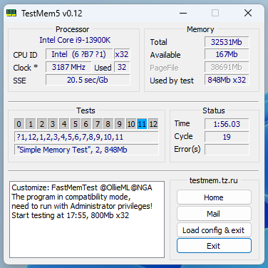This screenshot has width=268, height=268.
Task: Click the Exit button
Action: 214,246
